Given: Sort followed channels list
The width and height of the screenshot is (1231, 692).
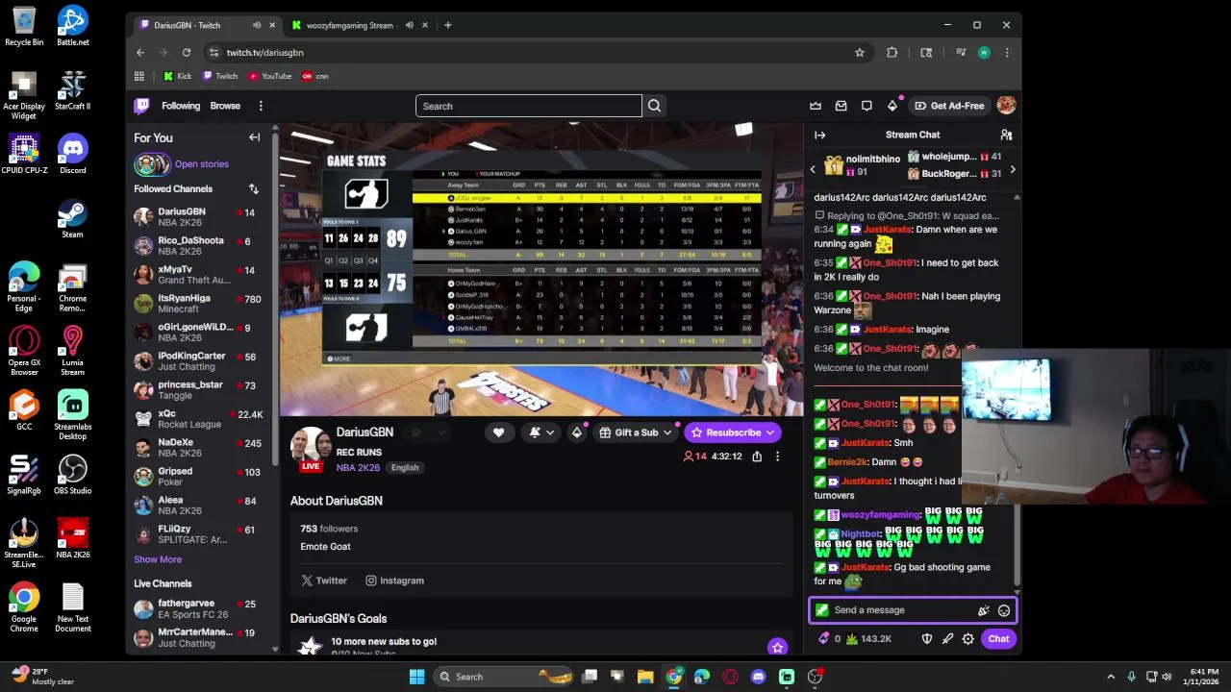Looking at the screenshot, I should click(x=253, y=189).
